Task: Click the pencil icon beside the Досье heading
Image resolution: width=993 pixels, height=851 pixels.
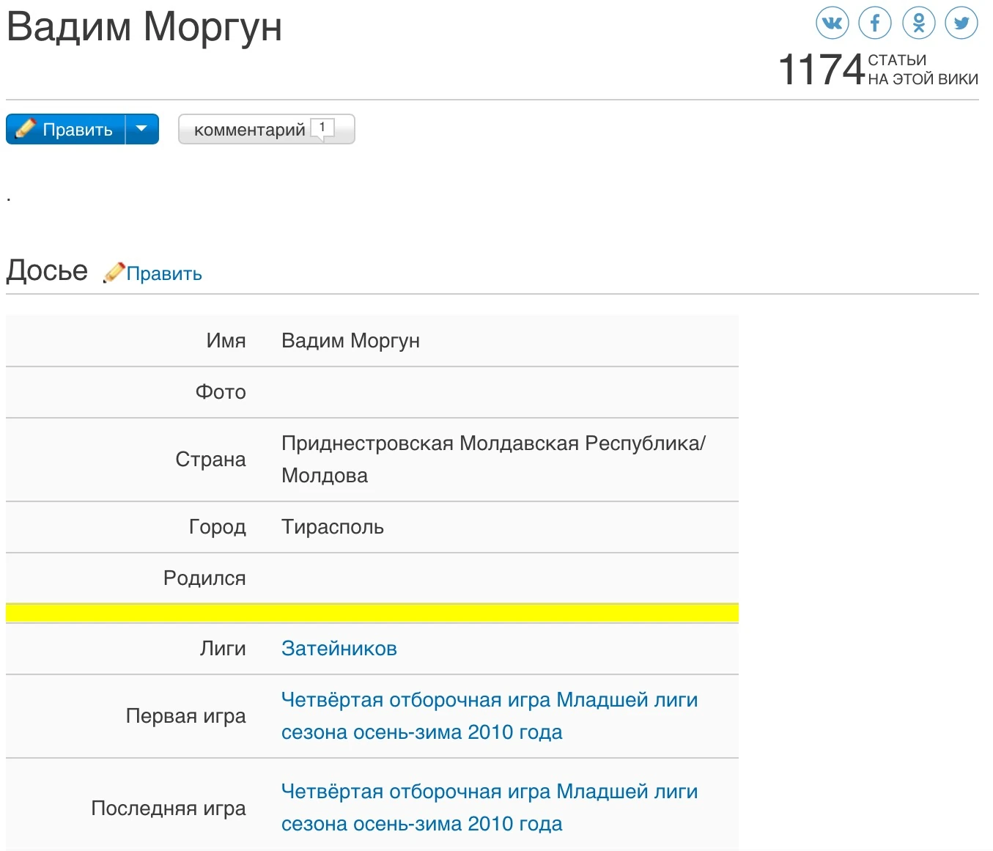Action: 114,273
